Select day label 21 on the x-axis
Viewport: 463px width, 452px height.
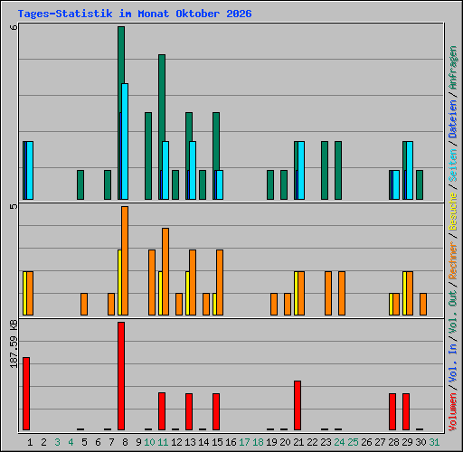(x=298, y=442)
